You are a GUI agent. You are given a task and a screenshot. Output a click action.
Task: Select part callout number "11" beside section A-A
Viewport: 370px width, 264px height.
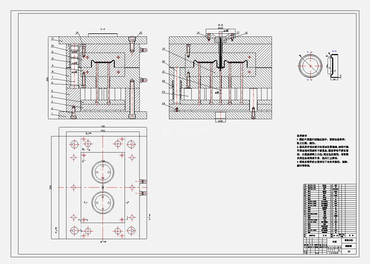coord(52,52)
